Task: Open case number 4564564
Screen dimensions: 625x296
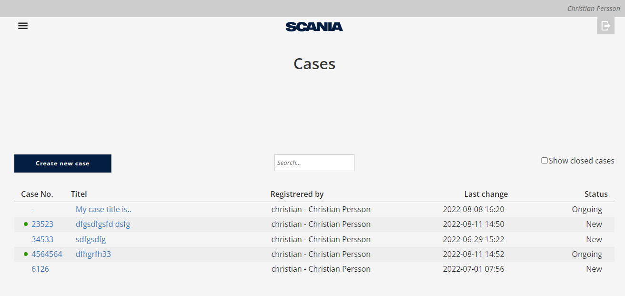Action: 47,254
